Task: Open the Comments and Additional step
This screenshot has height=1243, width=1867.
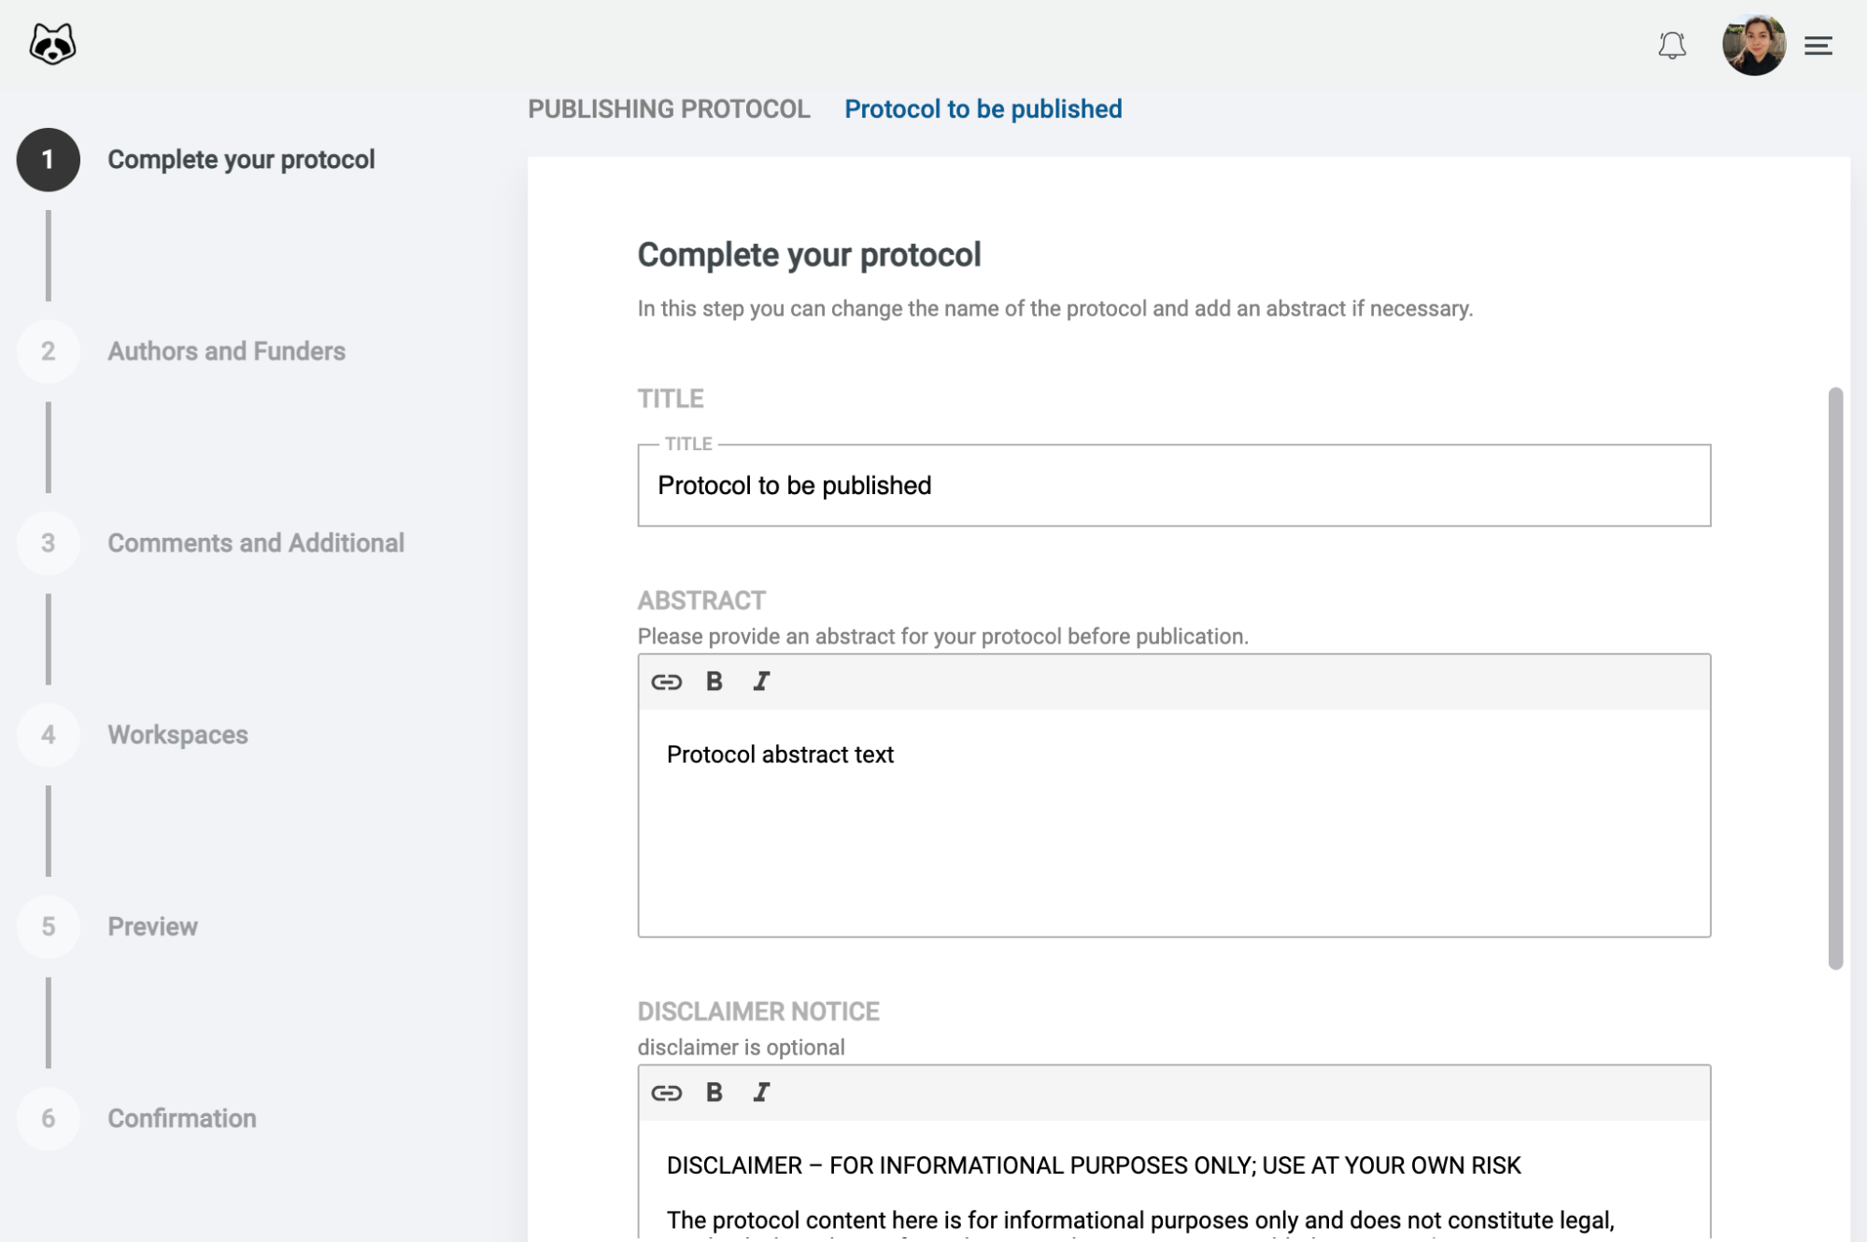Action: coord(256,543)
